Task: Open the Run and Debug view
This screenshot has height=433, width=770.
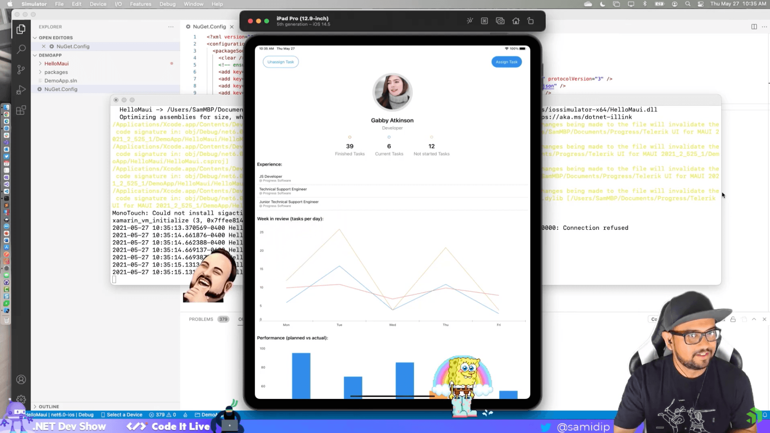Action: point(21,90)
